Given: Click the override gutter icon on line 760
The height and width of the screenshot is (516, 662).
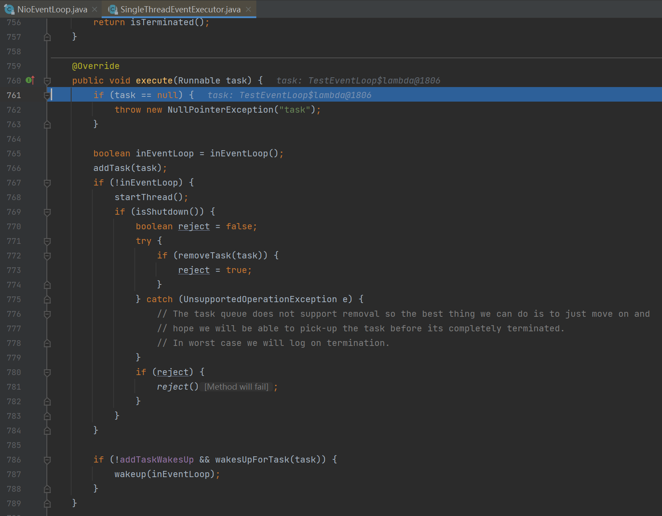Looking at the screenshot, I should (30, 80).
